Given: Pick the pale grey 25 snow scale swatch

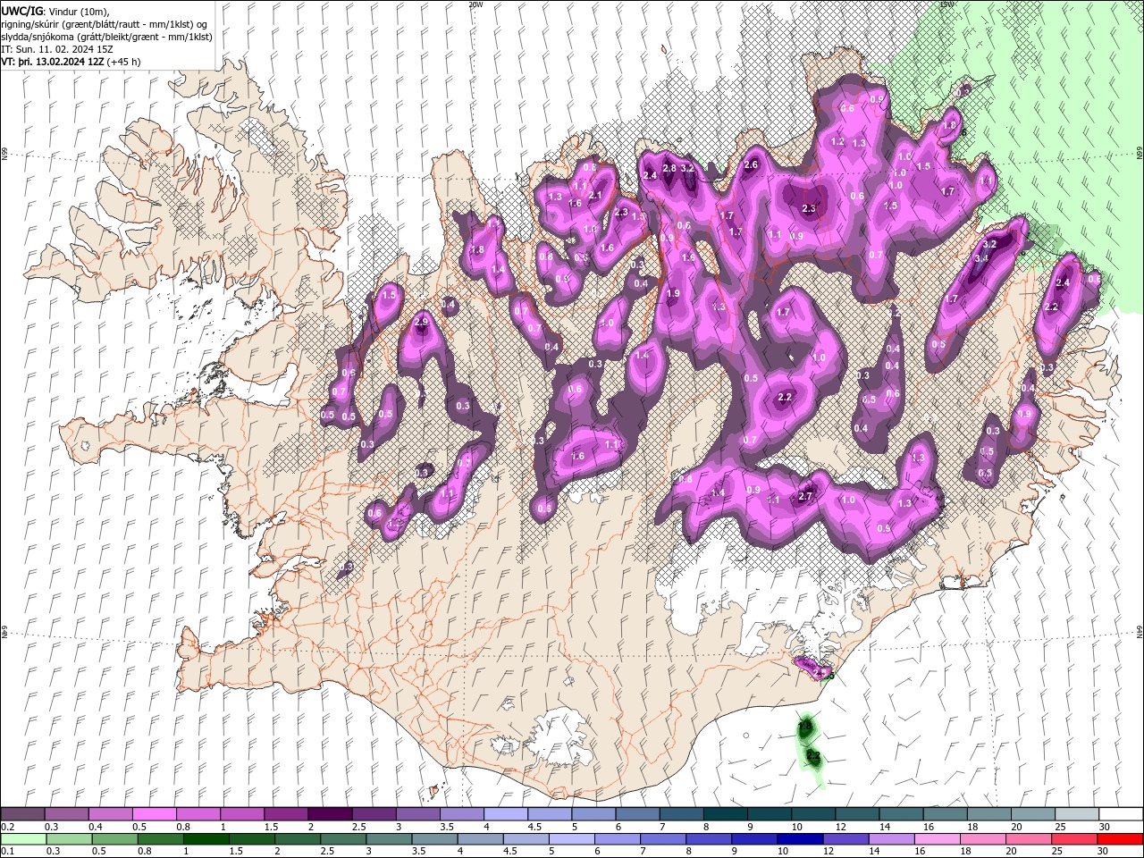Looking at the screenshot, I should pos(1078,814).
